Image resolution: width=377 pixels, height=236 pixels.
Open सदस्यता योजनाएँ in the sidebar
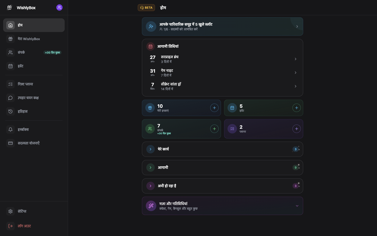tap(34, 143)
